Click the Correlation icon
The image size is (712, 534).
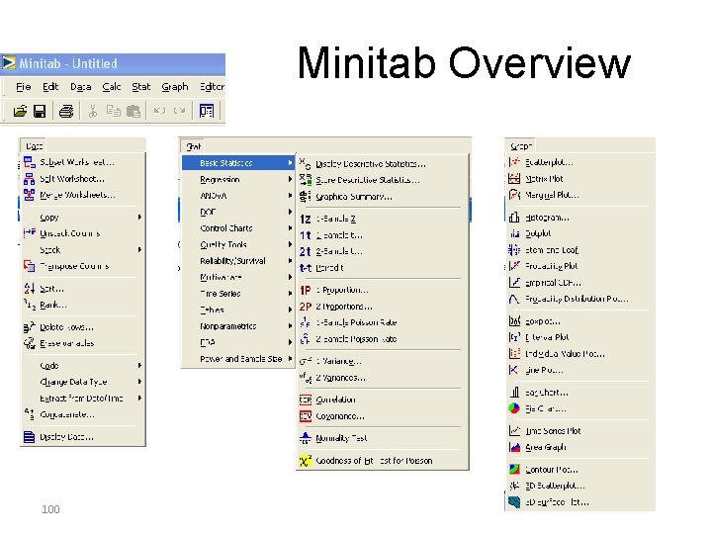tap(306, 400)
